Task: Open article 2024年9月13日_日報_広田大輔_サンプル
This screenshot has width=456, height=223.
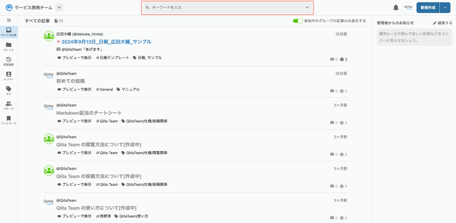Action: [x=106, y=42]
